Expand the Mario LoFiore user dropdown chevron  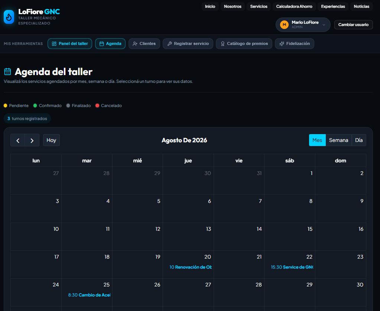click(x=324, y=25)
